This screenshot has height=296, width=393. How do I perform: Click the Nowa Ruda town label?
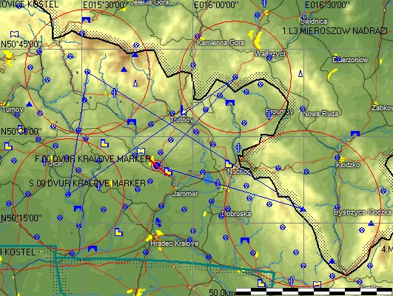(320, 114)
